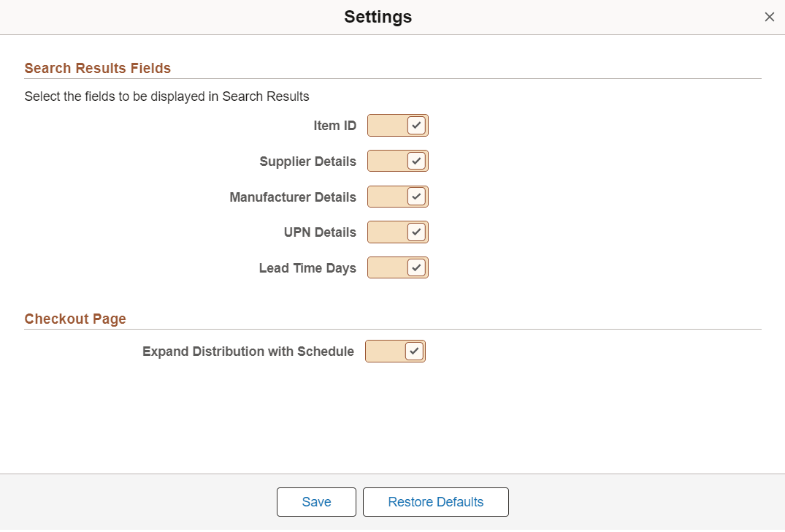Toggle off Supplier Details display

(397, 161)
